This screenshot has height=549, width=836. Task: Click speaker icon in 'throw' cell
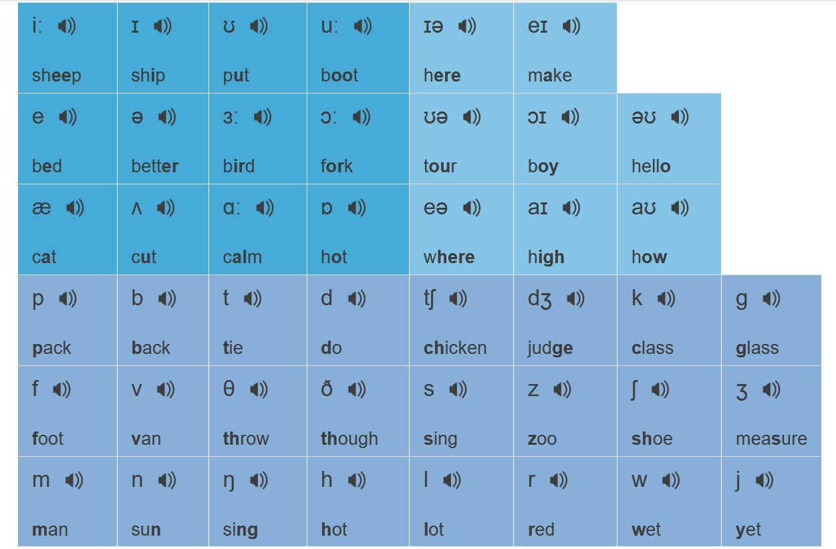coord(259,389)
